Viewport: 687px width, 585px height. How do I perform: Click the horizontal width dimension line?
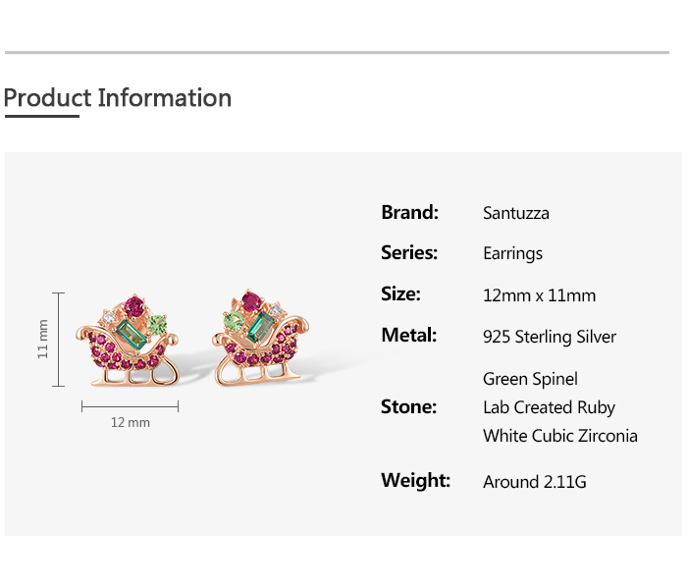point(130,404)
